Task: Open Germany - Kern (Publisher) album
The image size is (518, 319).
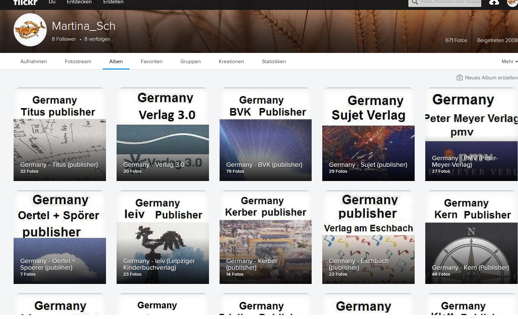Action: click(x=471, y=237)
